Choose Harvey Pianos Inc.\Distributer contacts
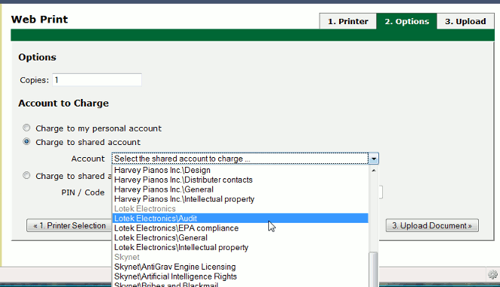 [240, 180]
